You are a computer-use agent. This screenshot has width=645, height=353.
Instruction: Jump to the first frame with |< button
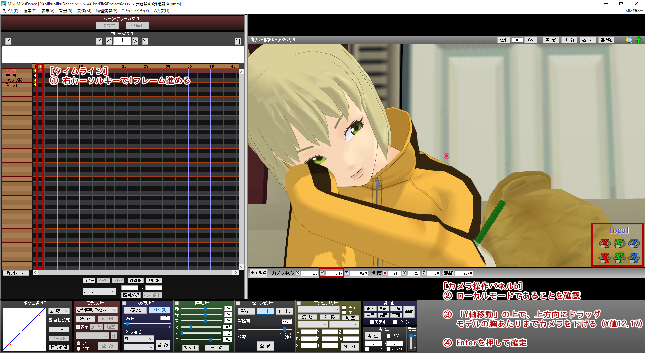(x=8, y=41)
